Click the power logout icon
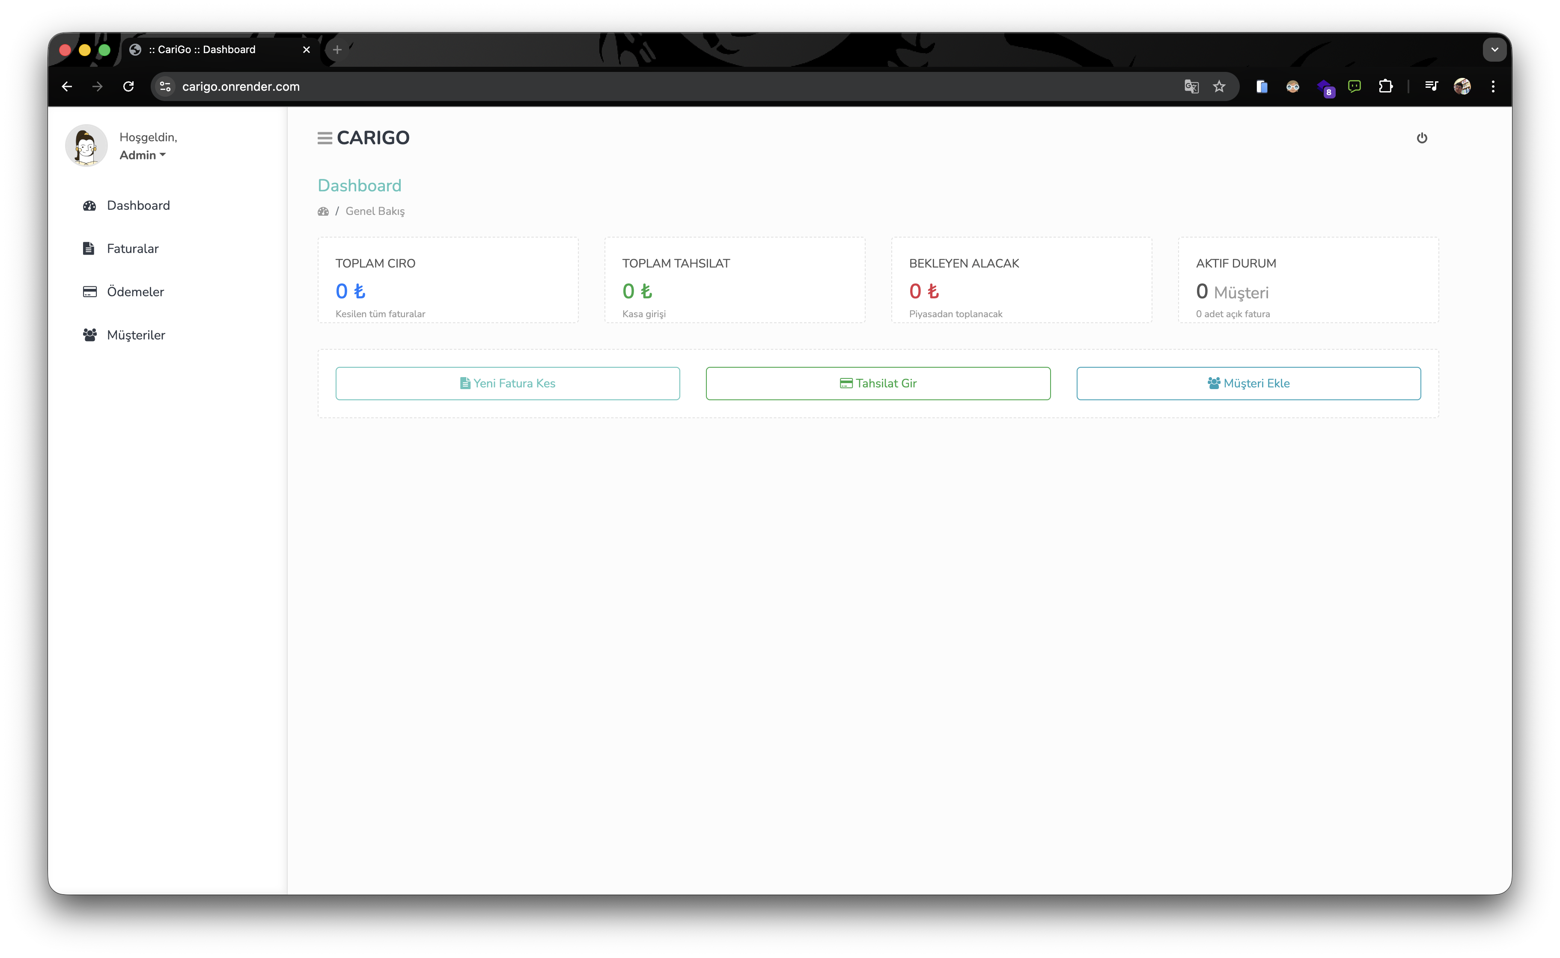1560x958 pixels. coord(1421,138)
